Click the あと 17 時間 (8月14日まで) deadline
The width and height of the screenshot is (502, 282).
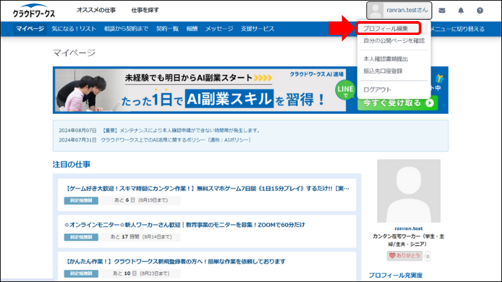click(x=141, y=237)
